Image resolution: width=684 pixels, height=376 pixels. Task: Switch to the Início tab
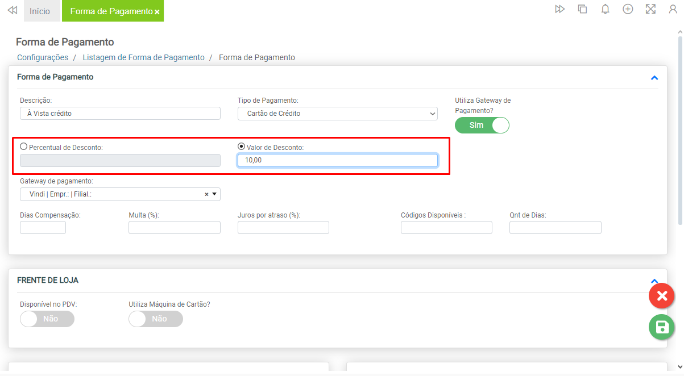point(40,11)
